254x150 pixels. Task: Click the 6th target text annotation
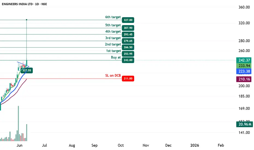113,17
